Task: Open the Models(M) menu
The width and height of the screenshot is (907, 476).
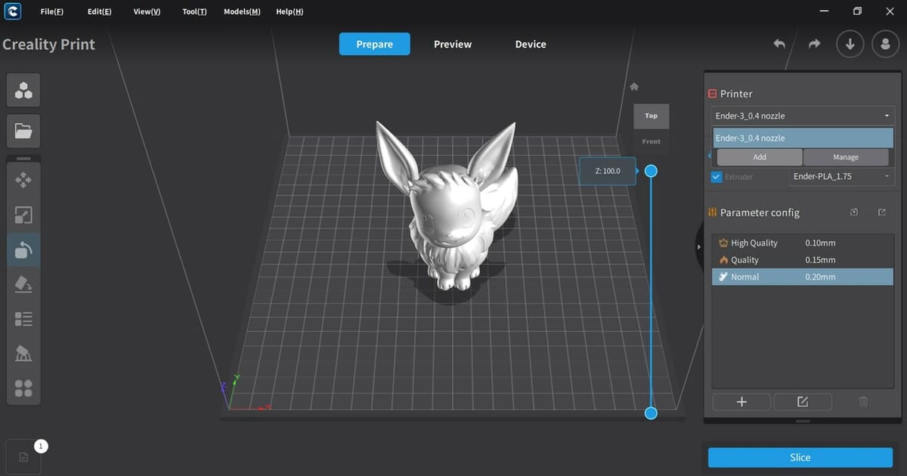Action: [x=242, y=12]
